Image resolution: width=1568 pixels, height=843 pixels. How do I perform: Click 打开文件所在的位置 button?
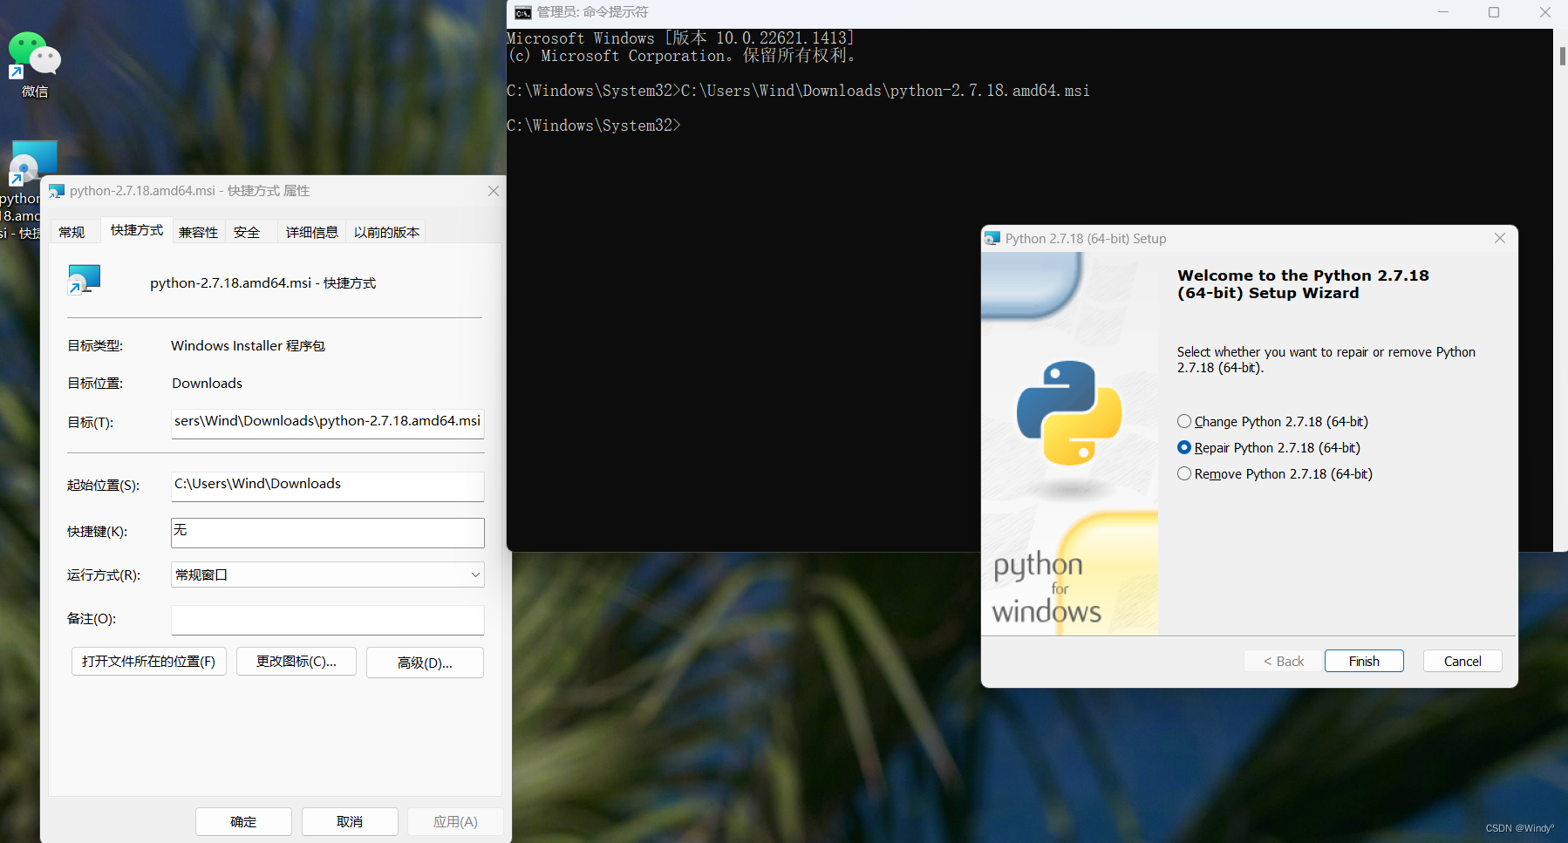[149, 661]
